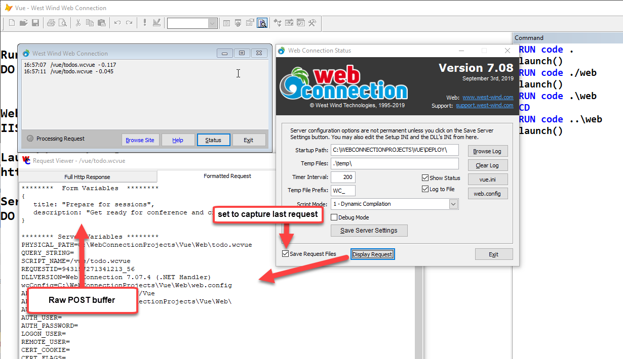
Task: Click into the Startup Path field
Action: coord(395,150)
